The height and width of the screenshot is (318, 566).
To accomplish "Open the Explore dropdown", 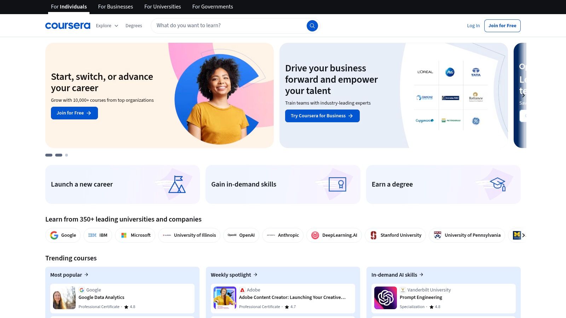I will [x=106, y=25].
